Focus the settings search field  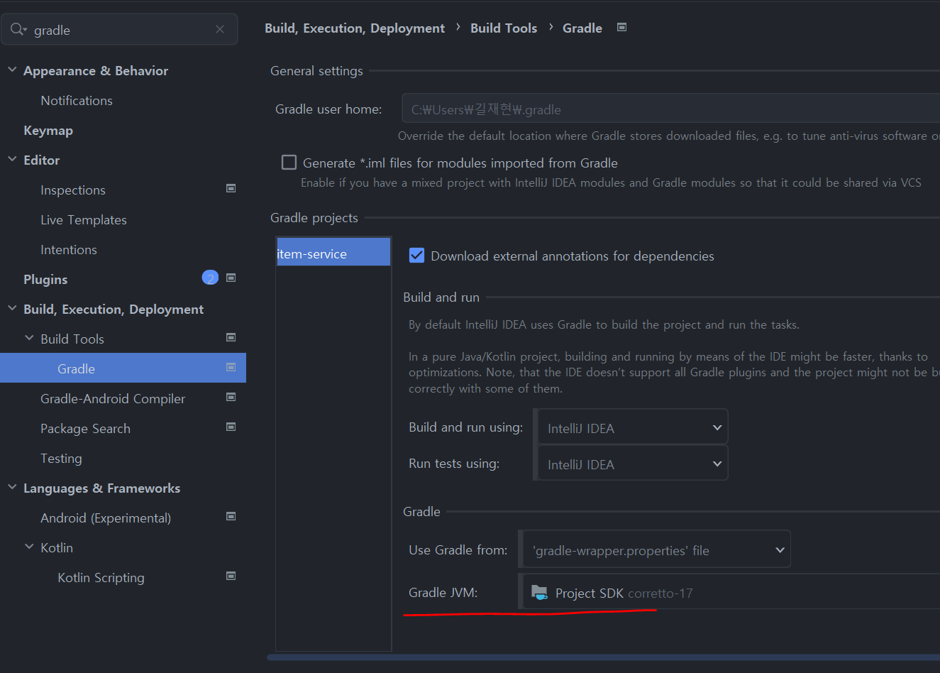(119, 29)
